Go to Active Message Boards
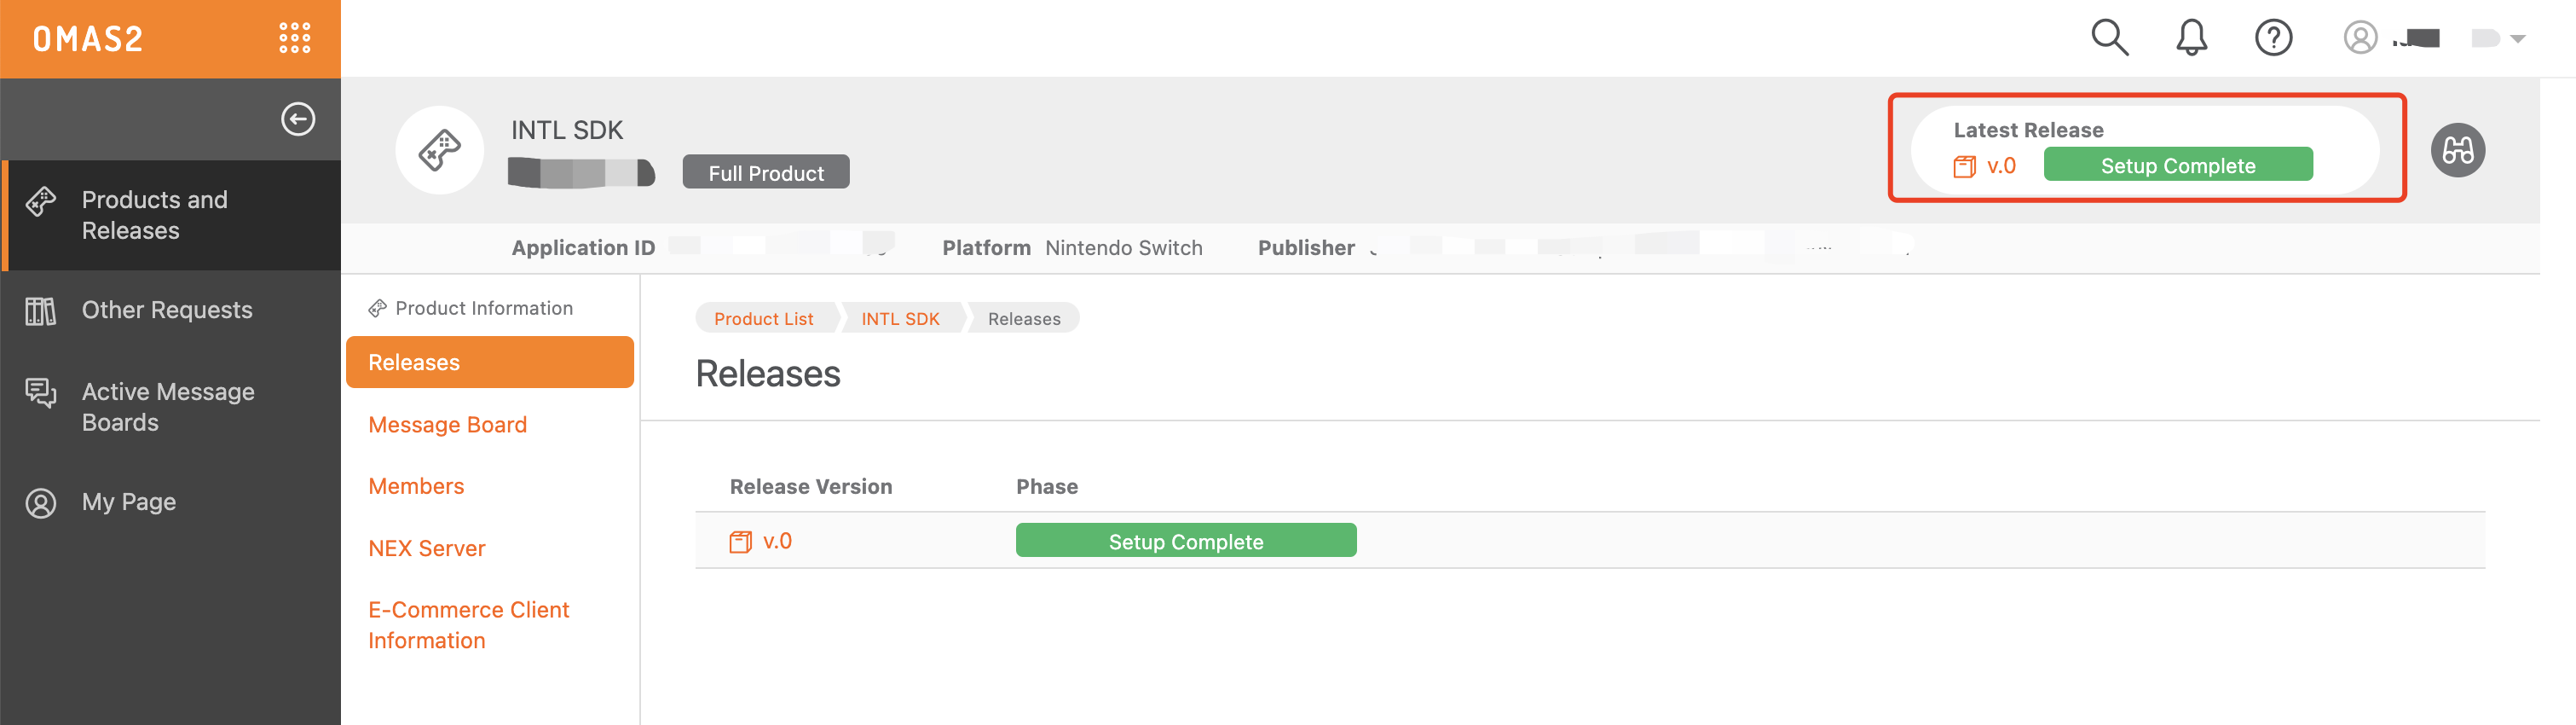Viewport: 2576px width, 725px height. 167,407
